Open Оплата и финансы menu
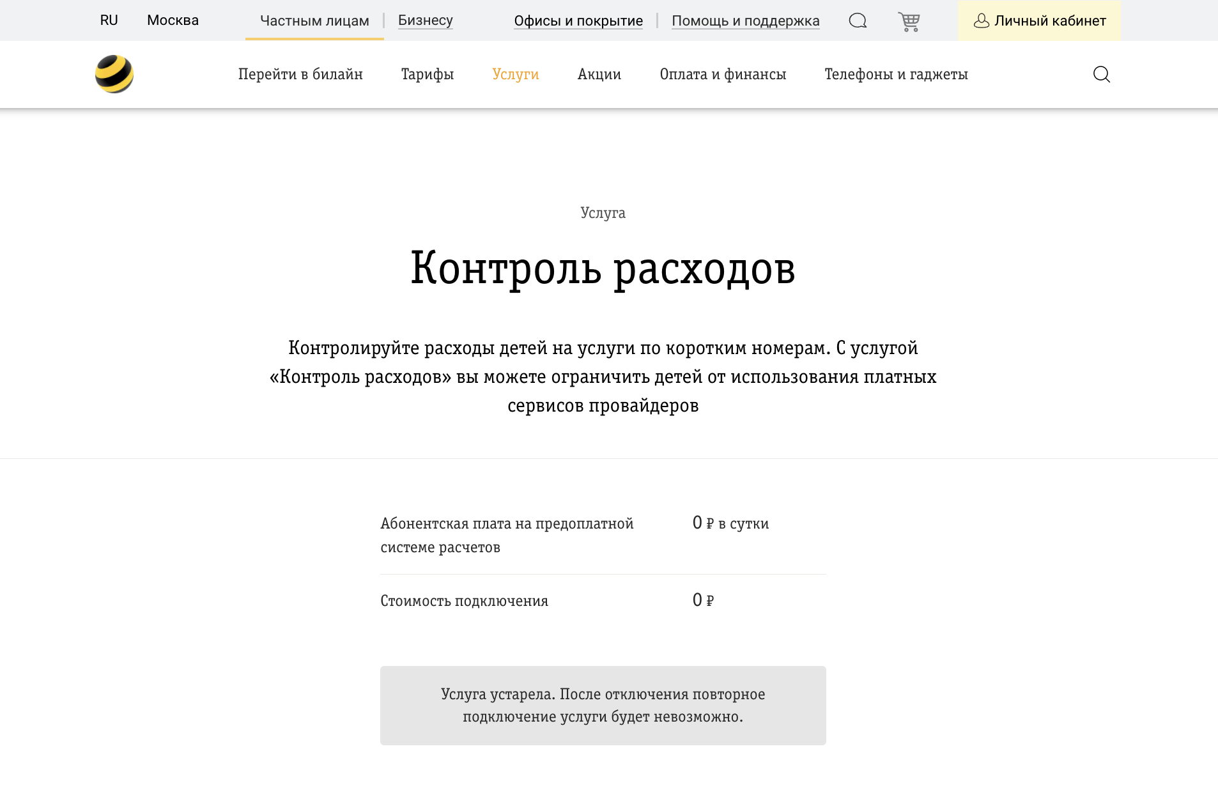The image size is (1218, 790). pyautogui.click(x=723, y=74)
